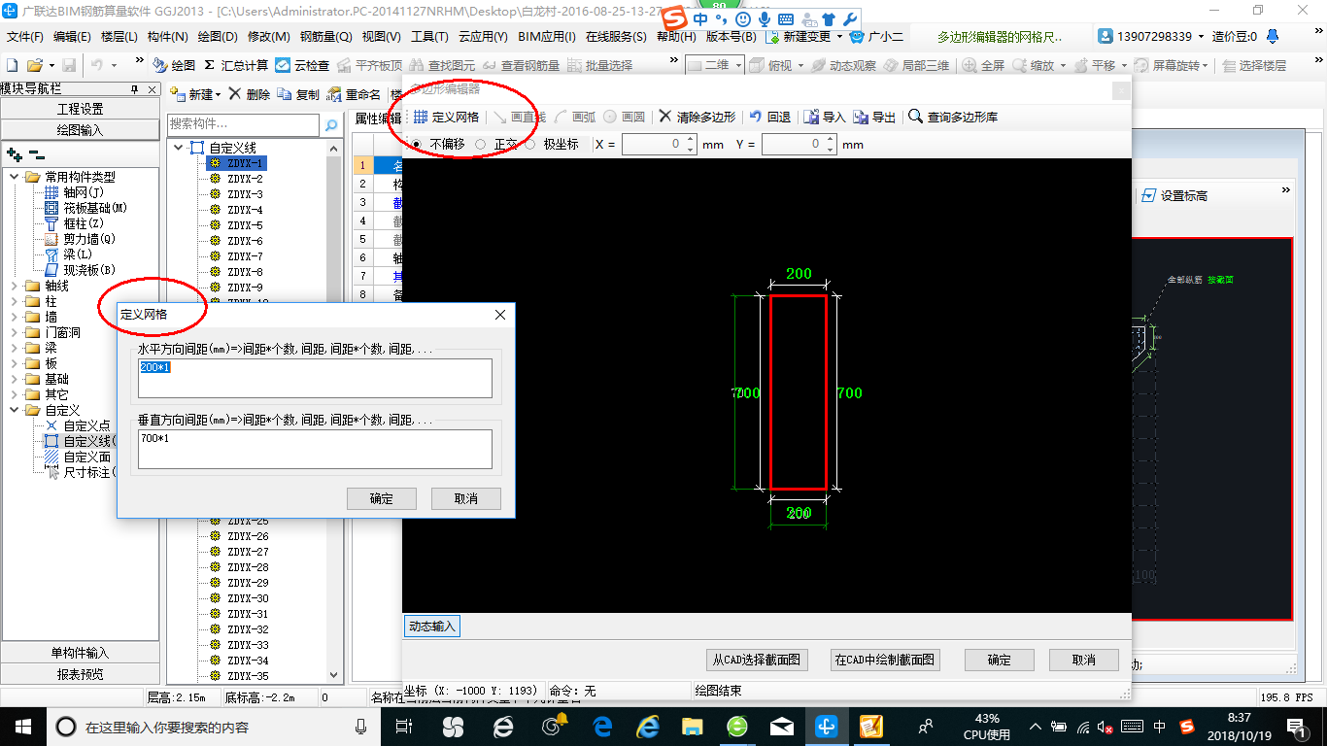The image size is (1327, 746).
Task: Click the 局部三维 partial 3D icon
Action: tap(916, 65)
